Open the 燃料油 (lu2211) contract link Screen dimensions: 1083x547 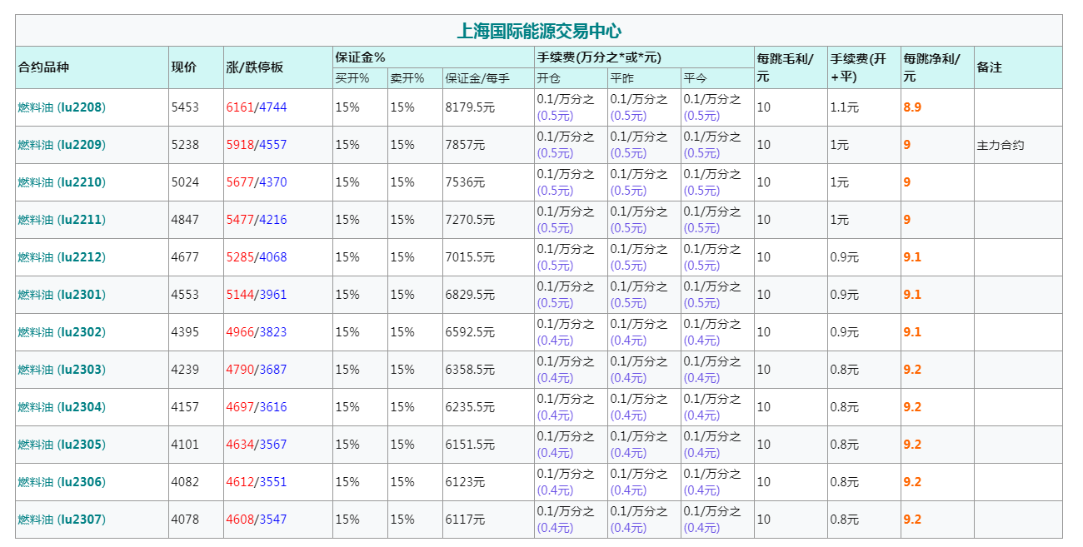pyautogui.click(x=62, y=220)
